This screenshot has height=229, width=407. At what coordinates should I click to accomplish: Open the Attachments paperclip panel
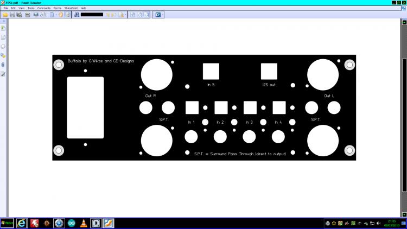click(3, 65)
